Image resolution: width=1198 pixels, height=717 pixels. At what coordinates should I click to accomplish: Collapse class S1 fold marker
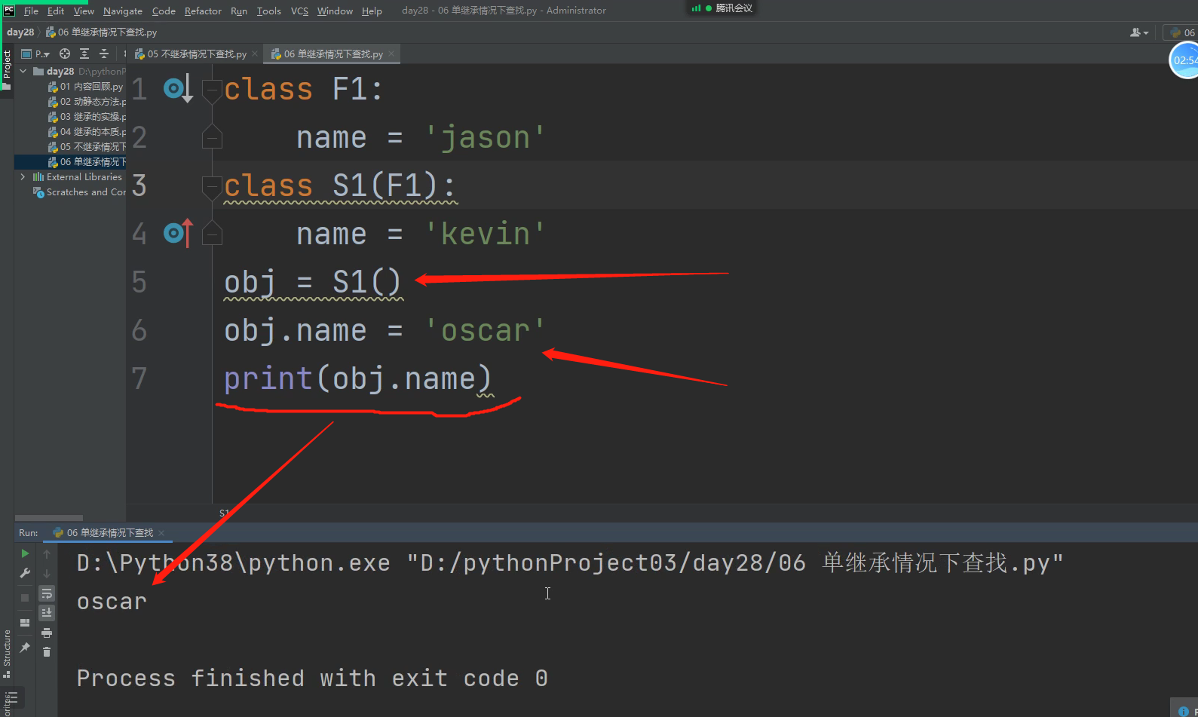coord(212,187)
